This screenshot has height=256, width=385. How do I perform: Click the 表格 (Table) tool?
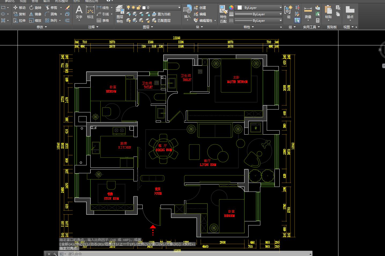(103, 20)
